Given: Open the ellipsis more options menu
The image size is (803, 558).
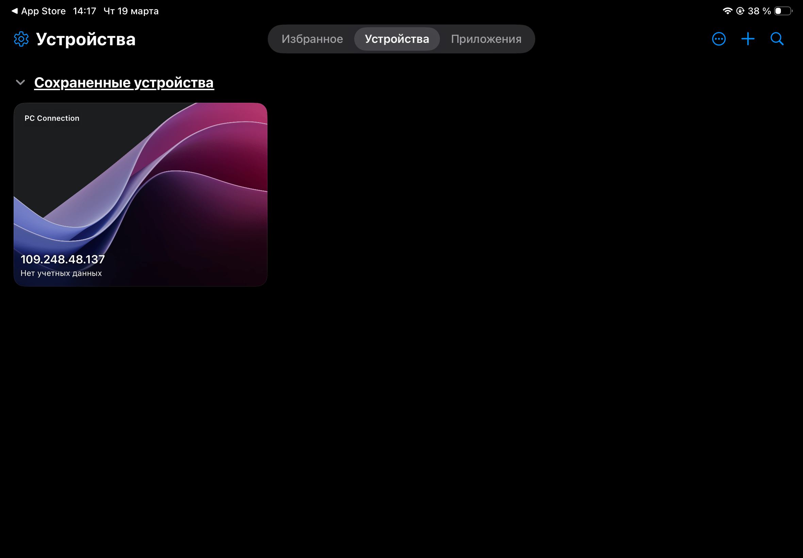Looking at the screenshot, I should point(719,39).
